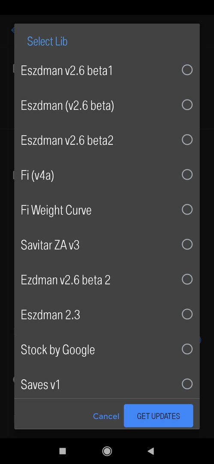Choose Savitar ZA v3 radio button
The image size is (214, 464).
(x=187, y=245)
